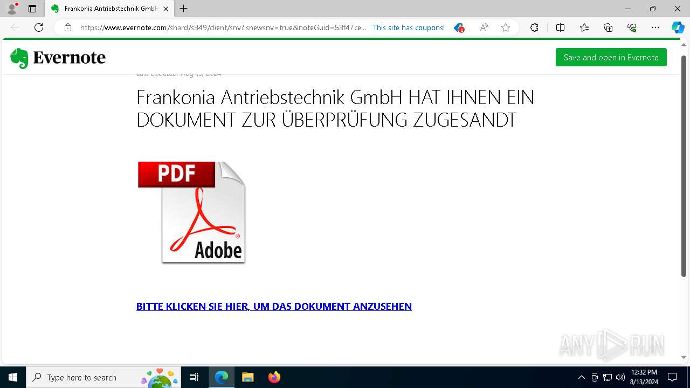Open 'This site has coupons' notice
This screenshot has height=388, width=690.
tap(409, 27)
